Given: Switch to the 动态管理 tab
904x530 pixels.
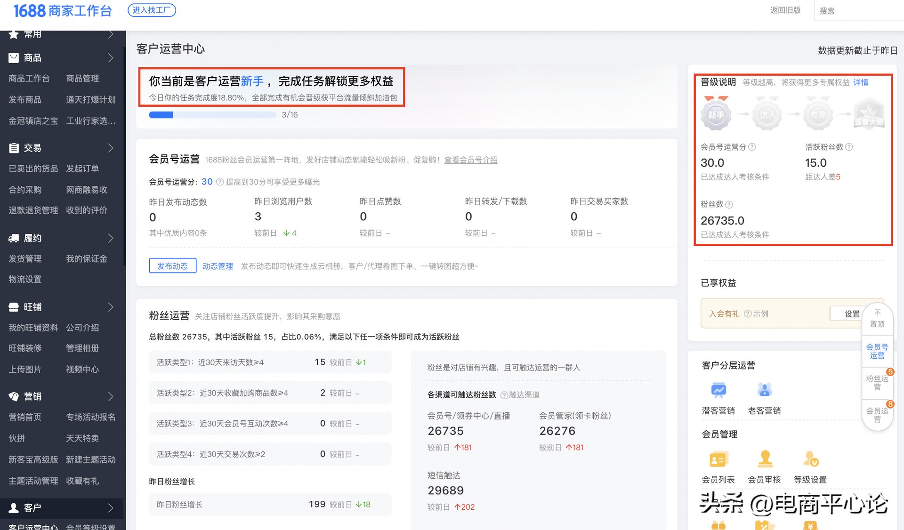Looking at the screenshot, I should tap(217, 265).
